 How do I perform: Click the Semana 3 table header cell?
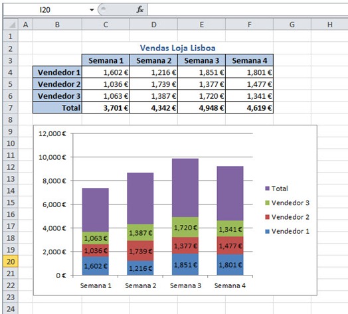coord(201,60)
